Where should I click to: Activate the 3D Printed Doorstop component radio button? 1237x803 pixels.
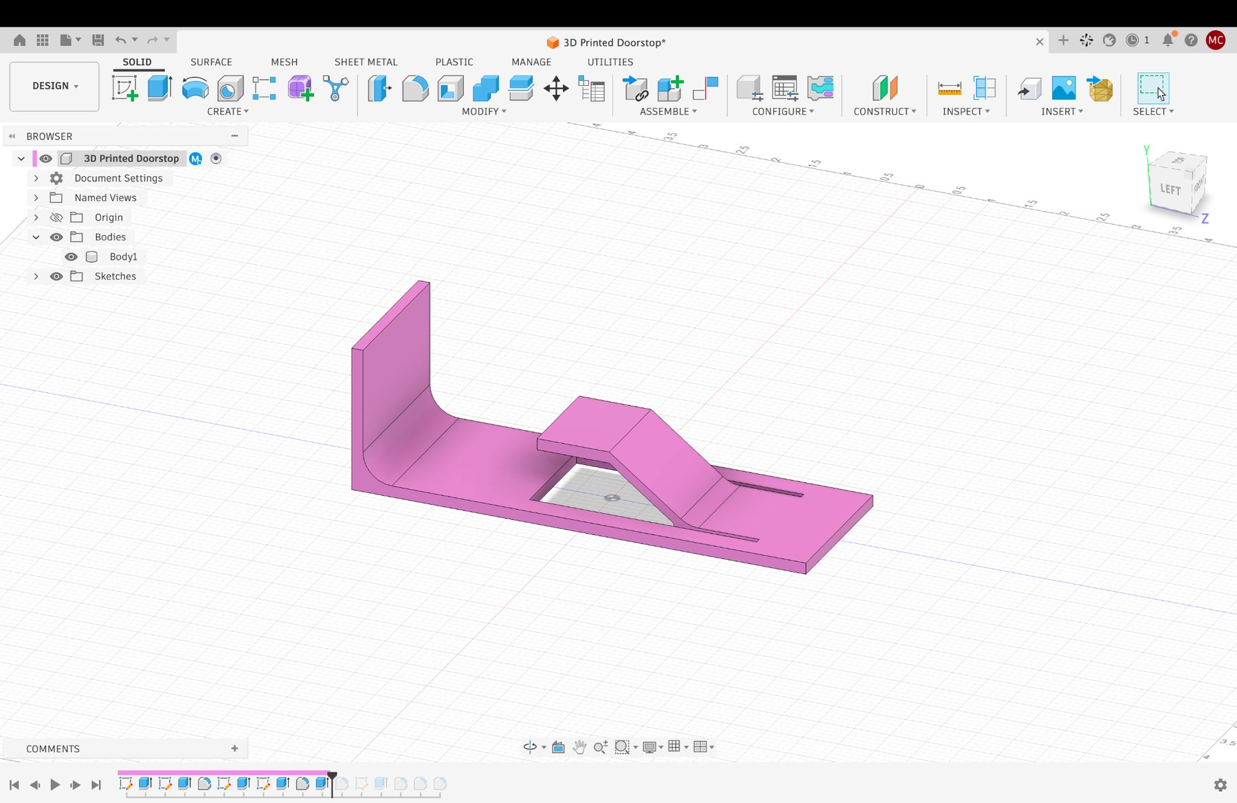[216, 159]
